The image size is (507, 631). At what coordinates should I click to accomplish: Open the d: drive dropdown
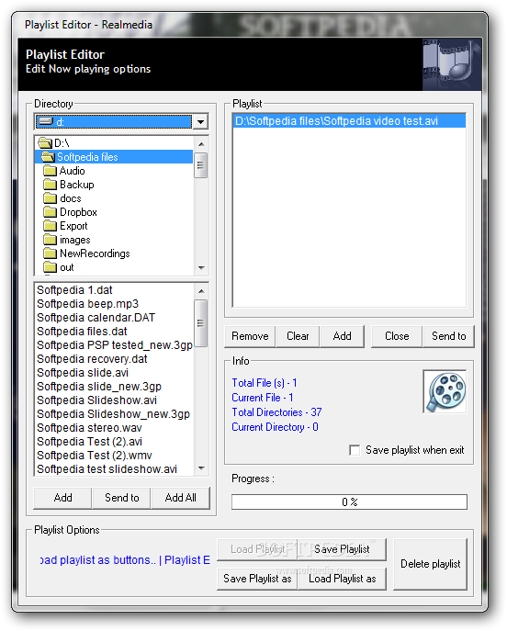[200, 121]
